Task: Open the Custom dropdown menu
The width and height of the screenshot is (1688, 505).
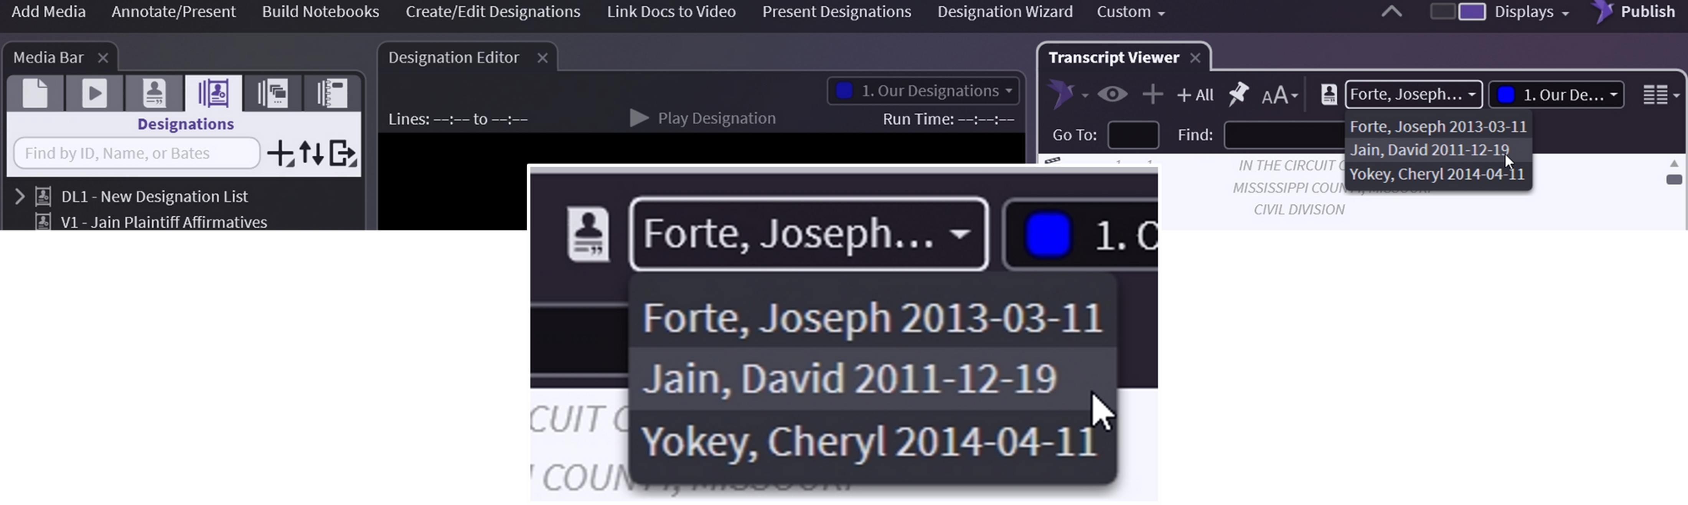Action: 1130,12
